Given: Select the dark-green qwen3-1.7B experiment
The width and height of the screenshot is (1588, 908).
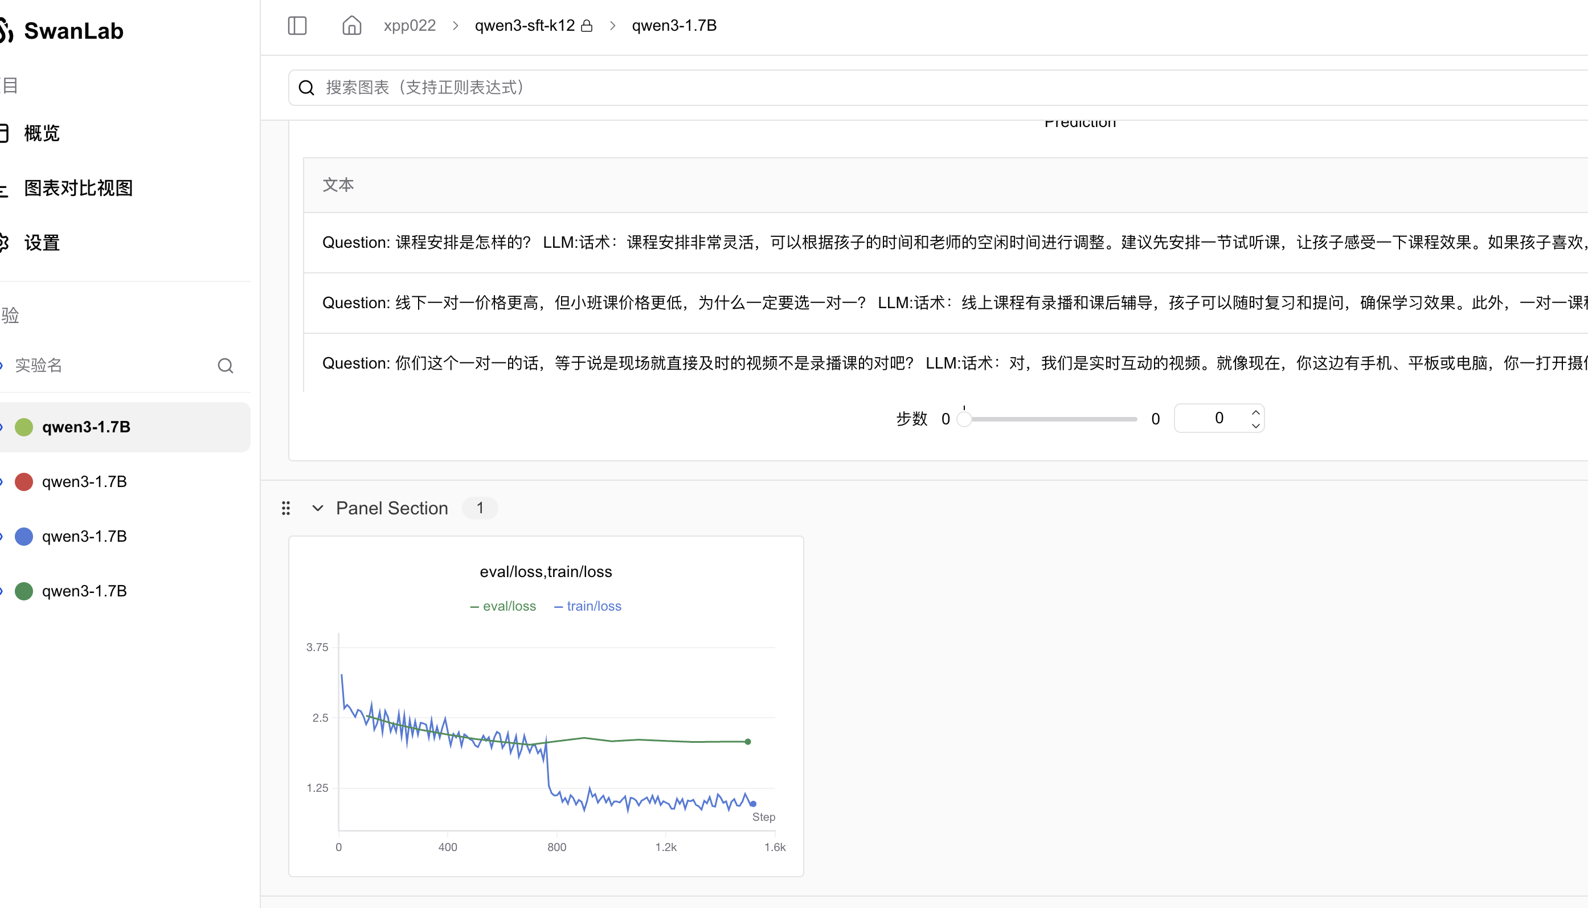Looking at the screenshot, I should tap(125, 591).
